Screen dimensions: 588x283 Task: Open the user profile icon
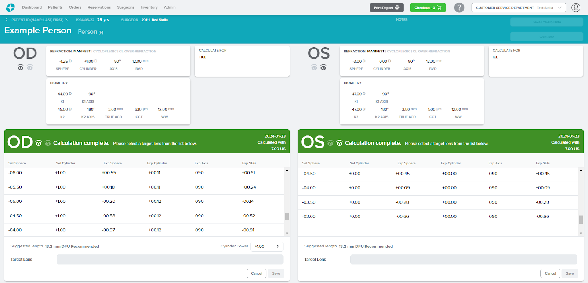(576, 8)
